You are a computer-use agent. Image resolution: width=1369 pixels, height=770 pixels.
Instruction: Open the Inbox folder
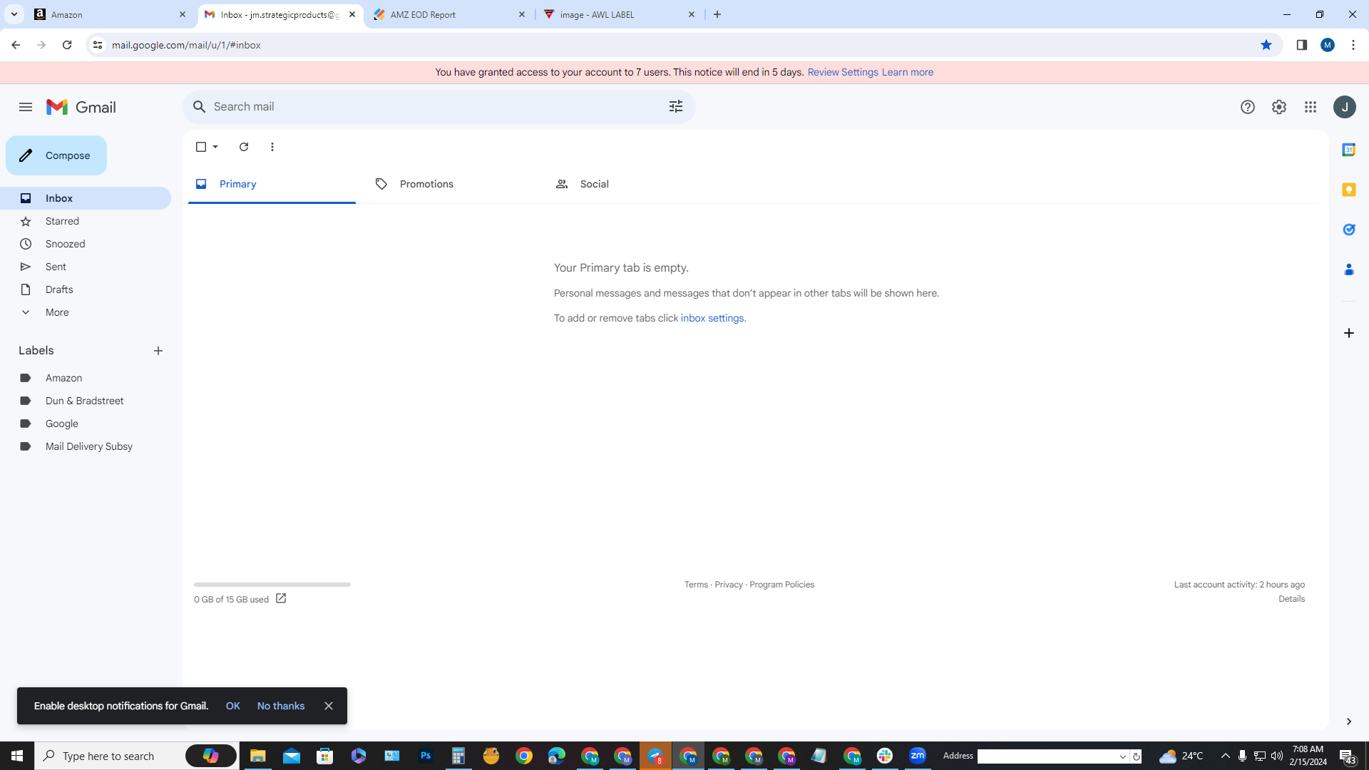click(x=86, y=198)
